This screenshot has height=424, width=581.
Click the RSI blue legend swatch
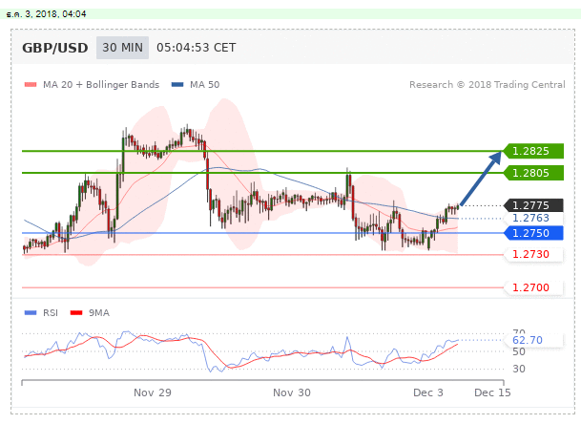tap(30, 312)
